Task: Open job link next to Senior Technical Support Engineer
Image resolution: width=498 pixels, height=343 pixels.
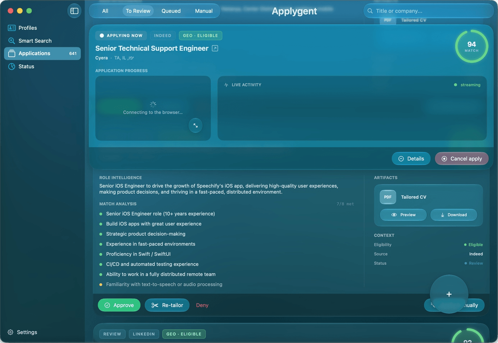Action: click(215, 48)
